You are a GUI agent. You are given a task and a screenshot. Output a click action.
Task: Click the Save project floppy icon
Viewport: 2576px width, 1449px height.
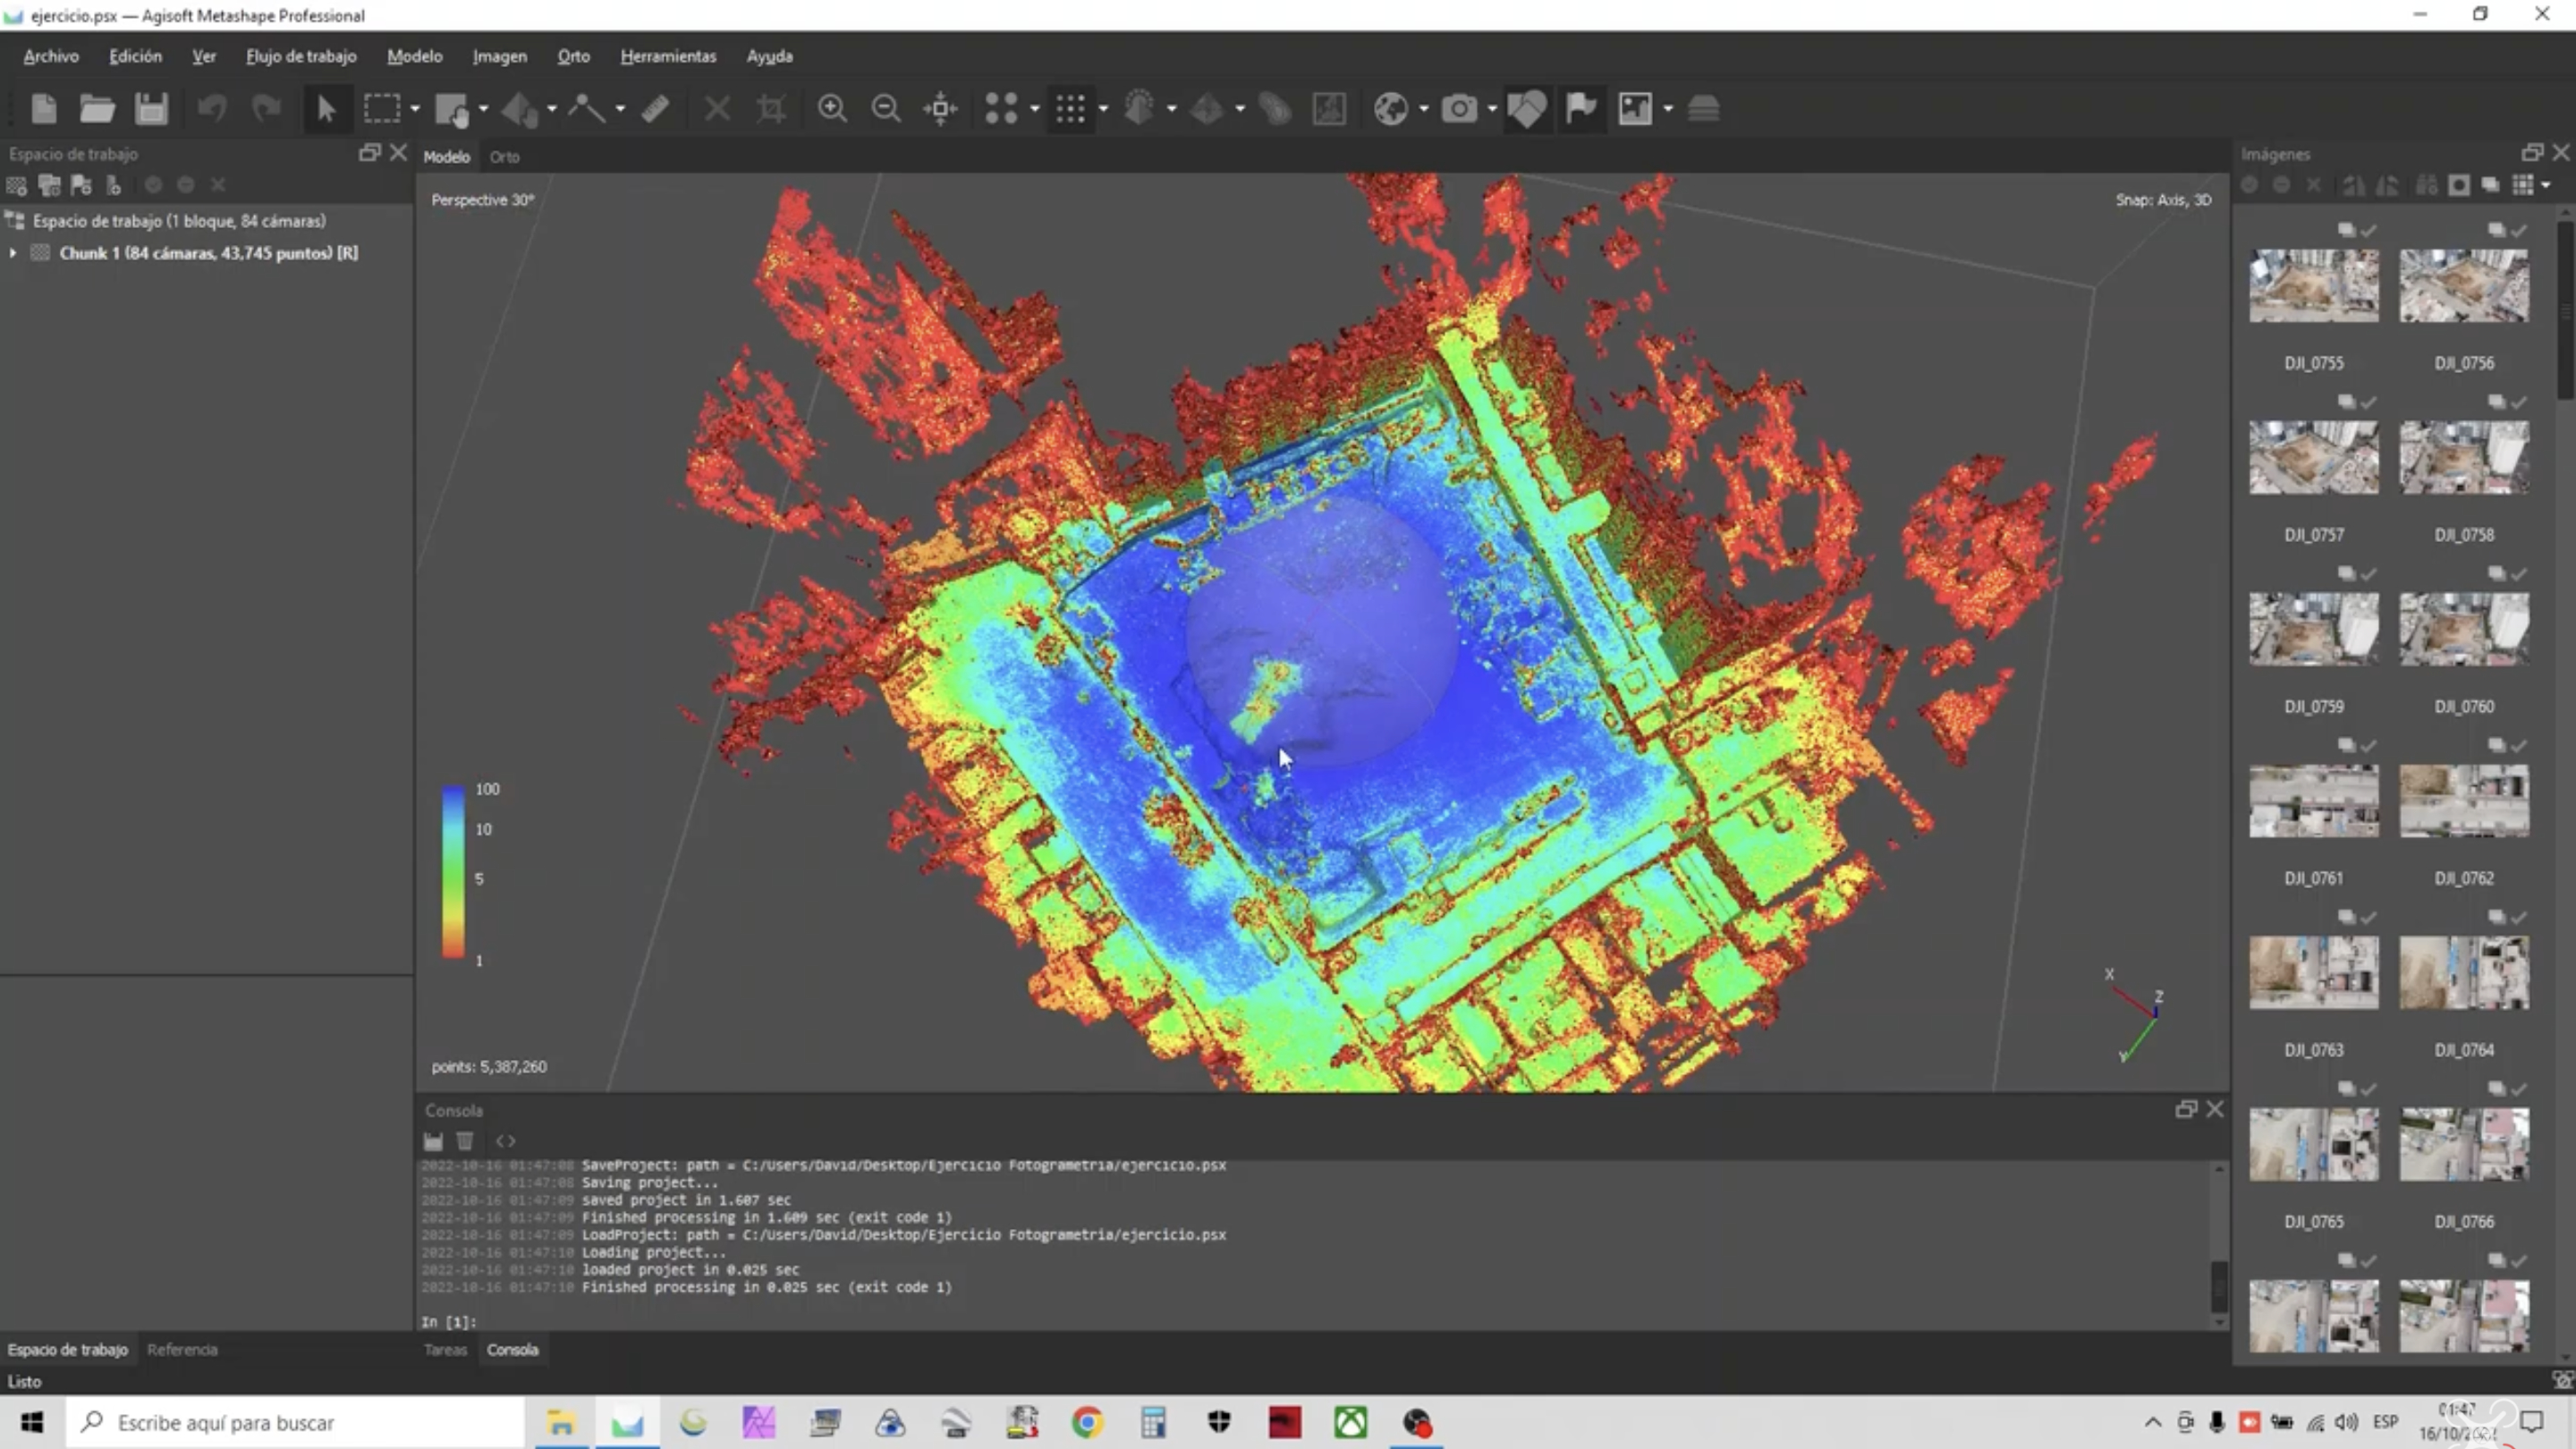click(151, 108)
